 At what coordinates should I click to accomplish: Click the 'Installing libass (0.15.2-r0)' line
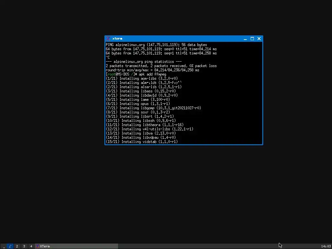tap(141, 91)
